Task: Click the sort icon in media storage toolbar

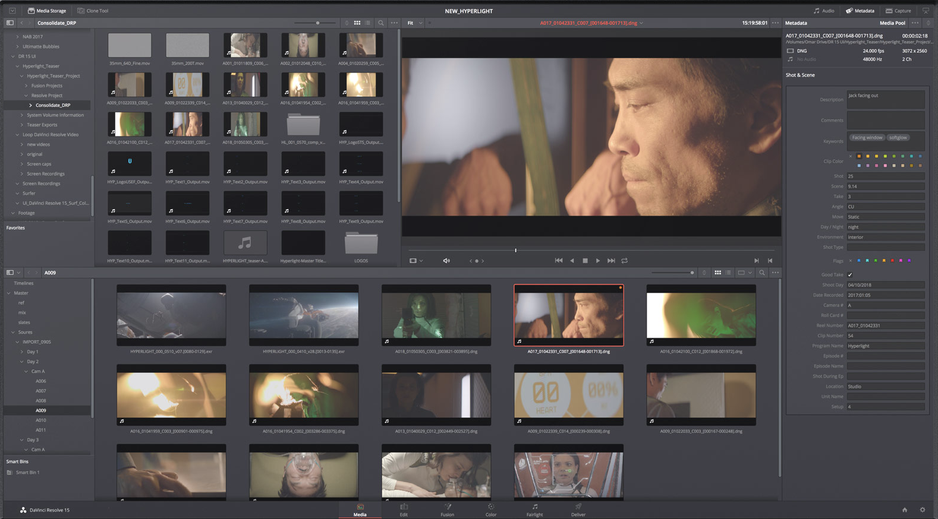Action: [x=347, y=23]
